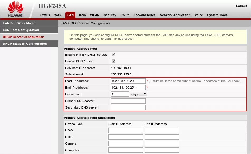Click the Logout link
Image resolution: width=251 pixels, height=154 pixels.
point(241,6)
